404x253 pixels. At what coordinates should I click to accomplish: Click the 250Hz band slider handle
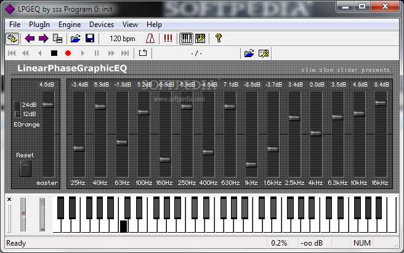187,107
